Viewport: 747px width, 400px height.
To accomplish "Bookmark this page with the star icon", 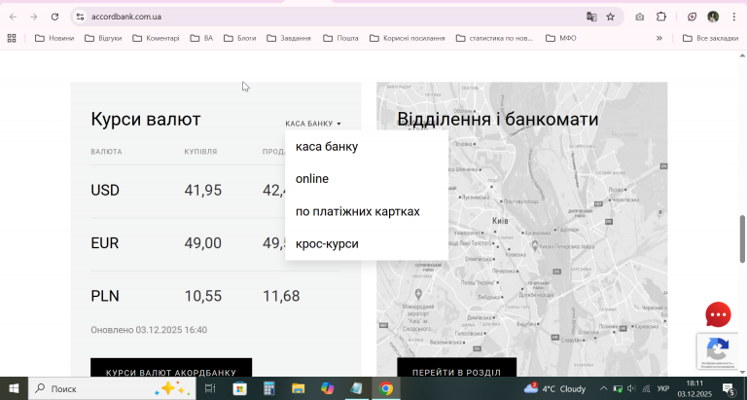I will (x=610, y=17).
